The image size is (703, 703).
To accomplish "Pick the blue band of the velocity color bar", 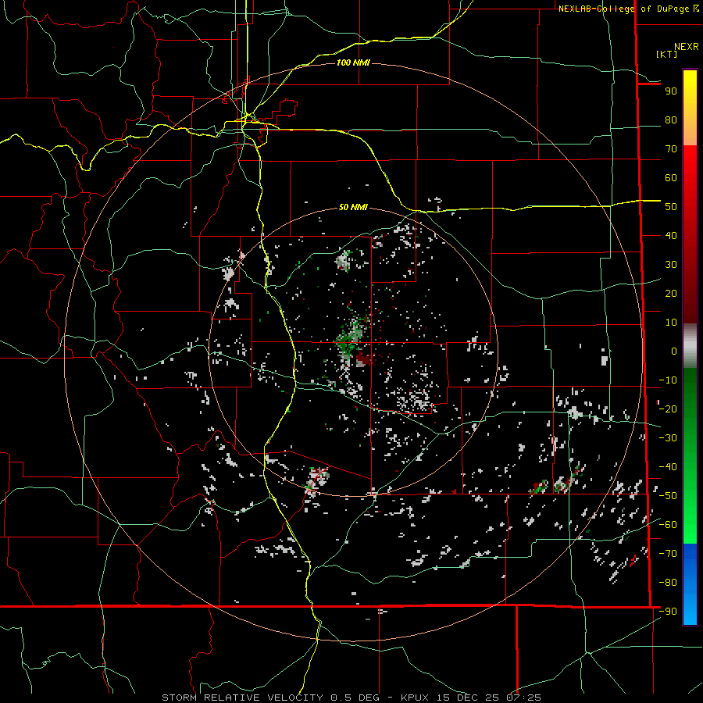I will click(690, 584).
